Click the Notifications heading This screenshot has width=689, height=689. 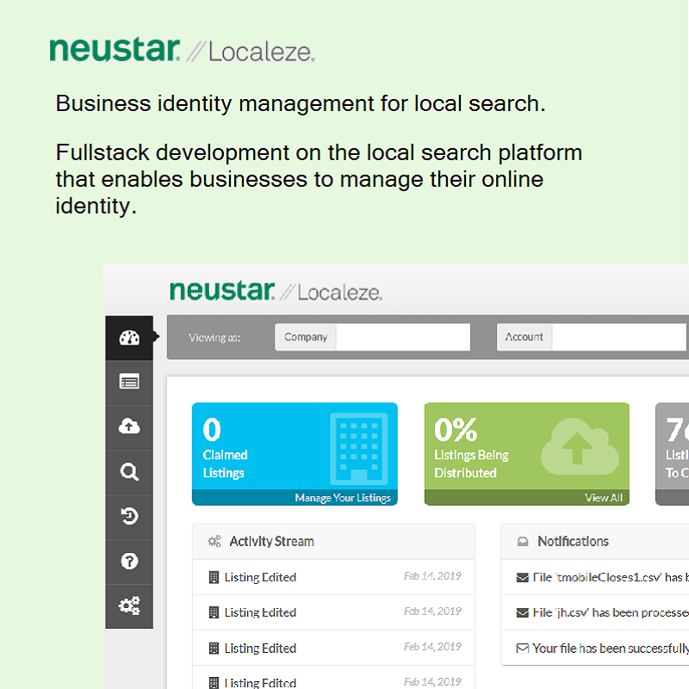pos(573,541)
